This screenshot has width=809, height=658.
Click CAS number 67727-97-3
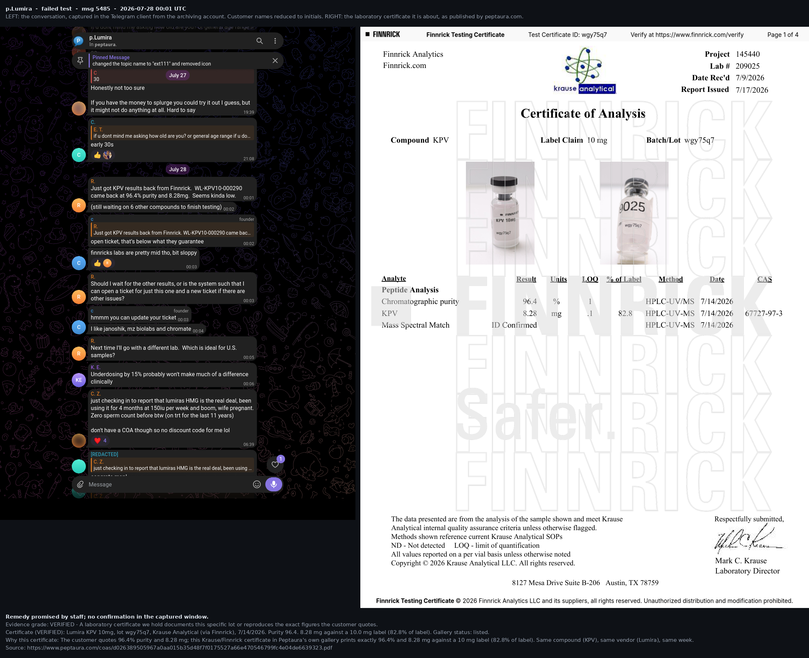tap(763, 314)
